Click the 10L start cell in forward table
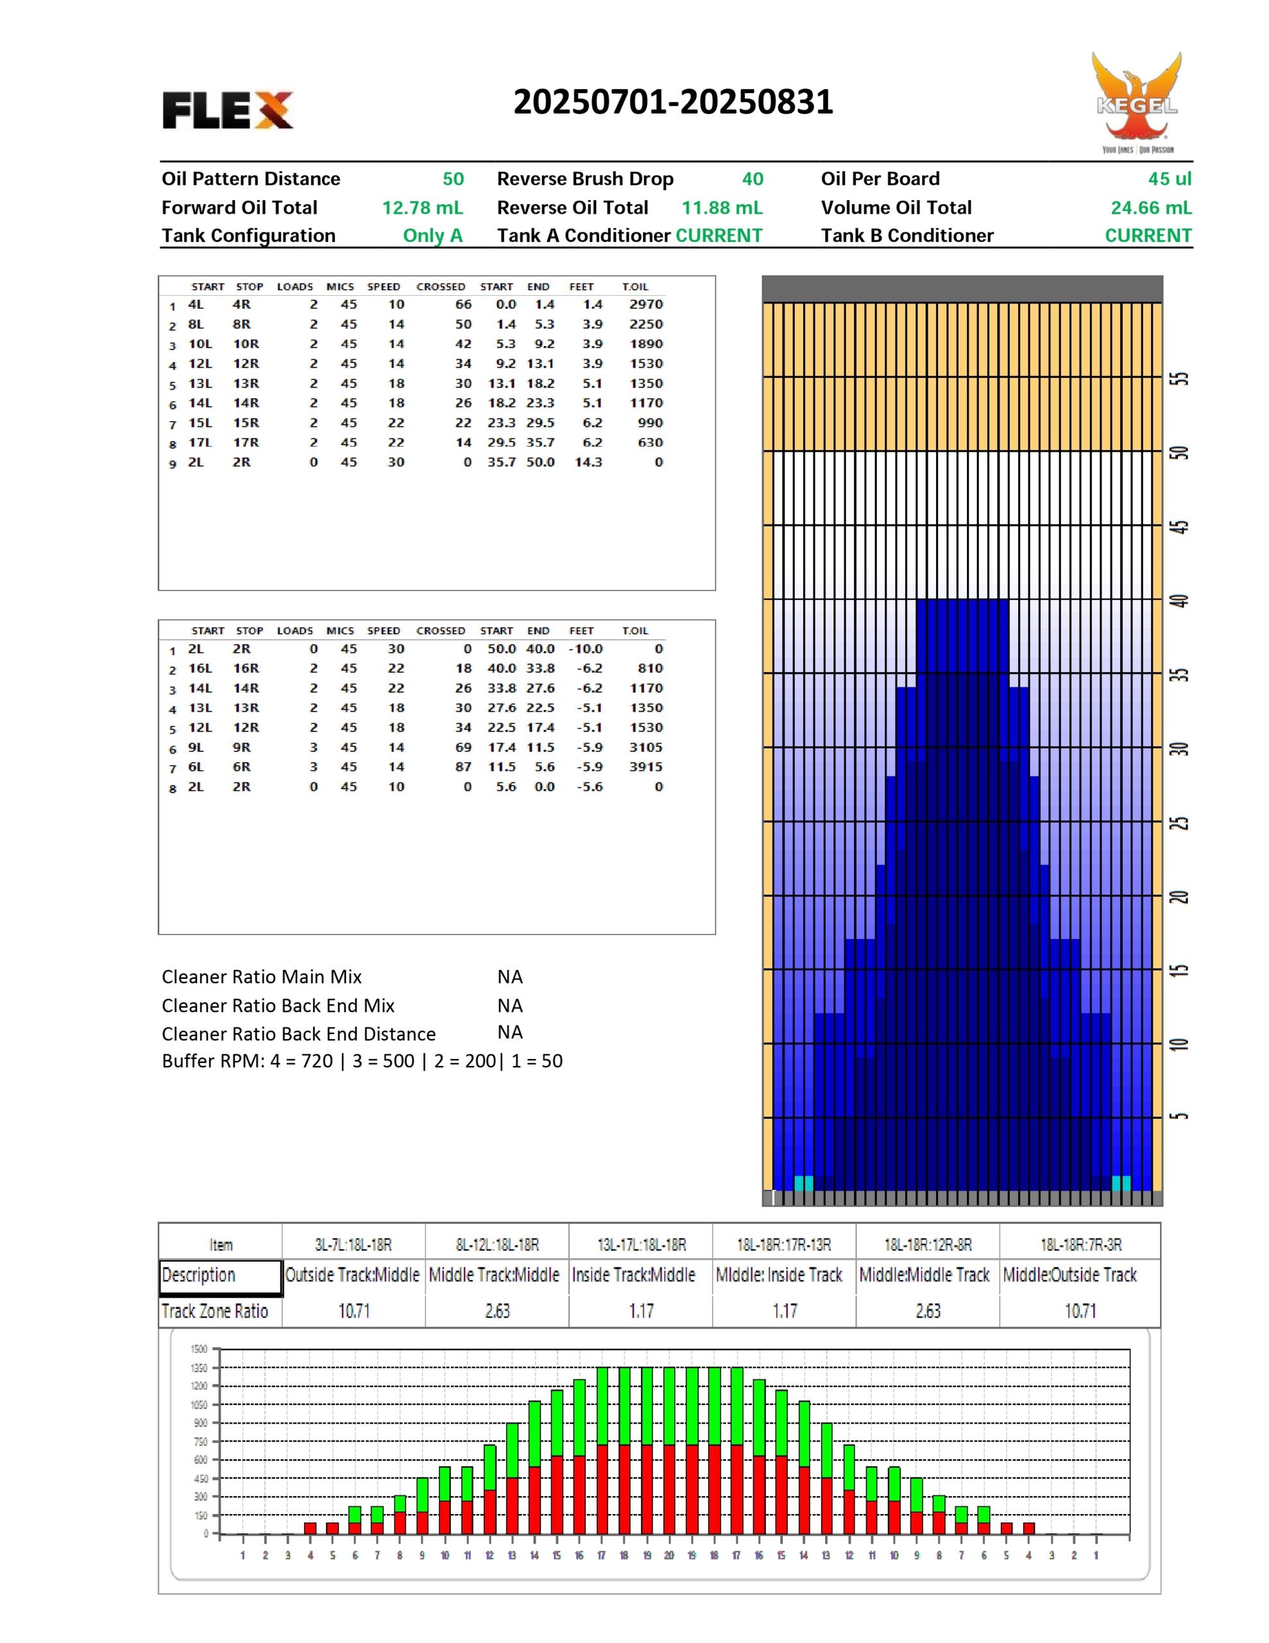The width and height of the screenshot is (1269, 1643). pyautogui.click(x=200, y=344)
